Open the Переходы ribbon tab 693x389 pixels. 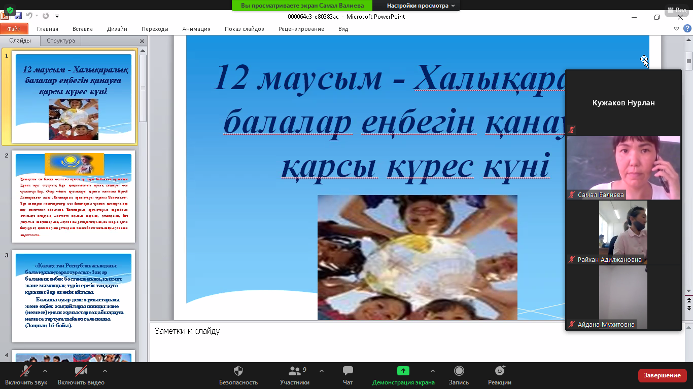155,29
